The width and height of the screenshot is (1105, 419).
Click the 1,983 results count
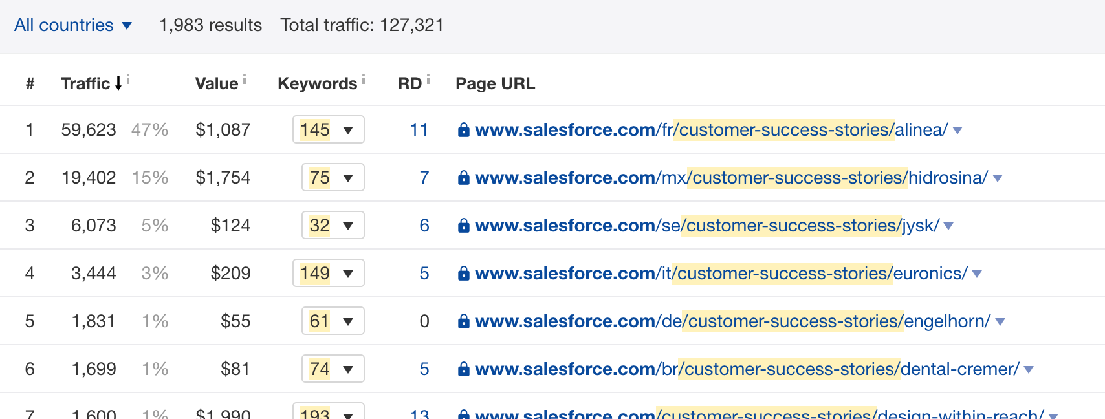tap(211, 25)
